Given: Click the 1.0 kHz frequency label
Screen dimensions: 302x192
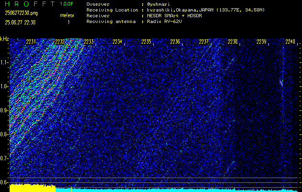Looking at the screenshot, I should click(x=4, y=87).
